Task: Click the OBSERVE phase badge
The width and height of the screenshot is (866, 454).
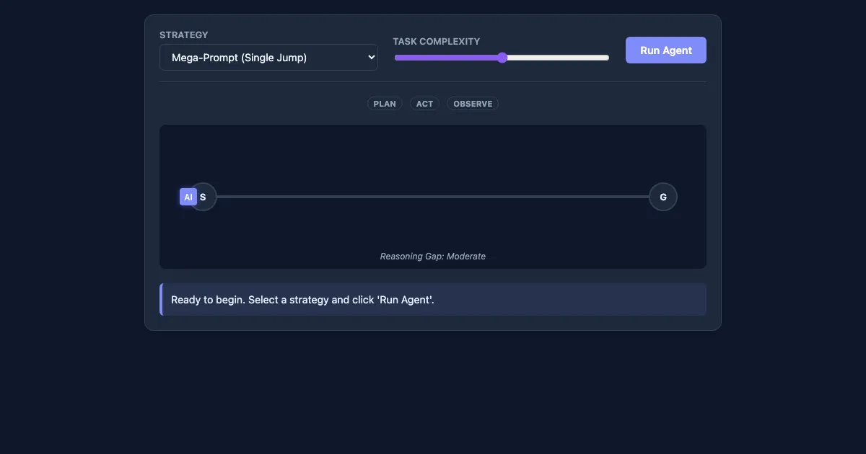Action: click(473, 104)
